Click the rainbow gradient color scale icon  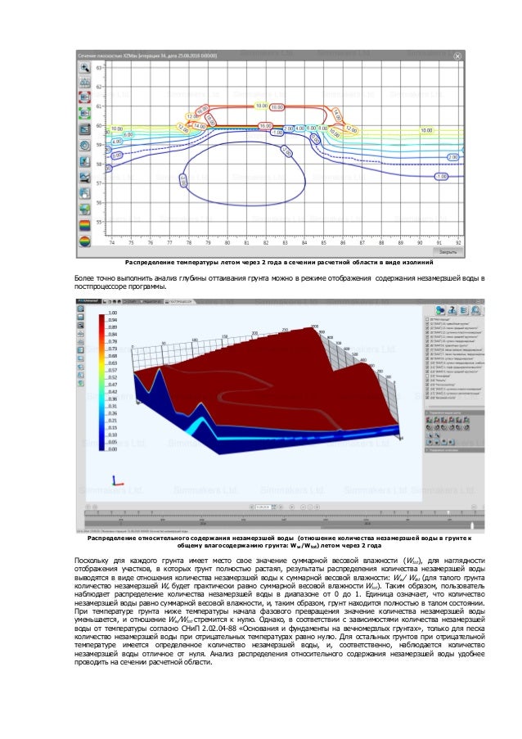point(84,225)
